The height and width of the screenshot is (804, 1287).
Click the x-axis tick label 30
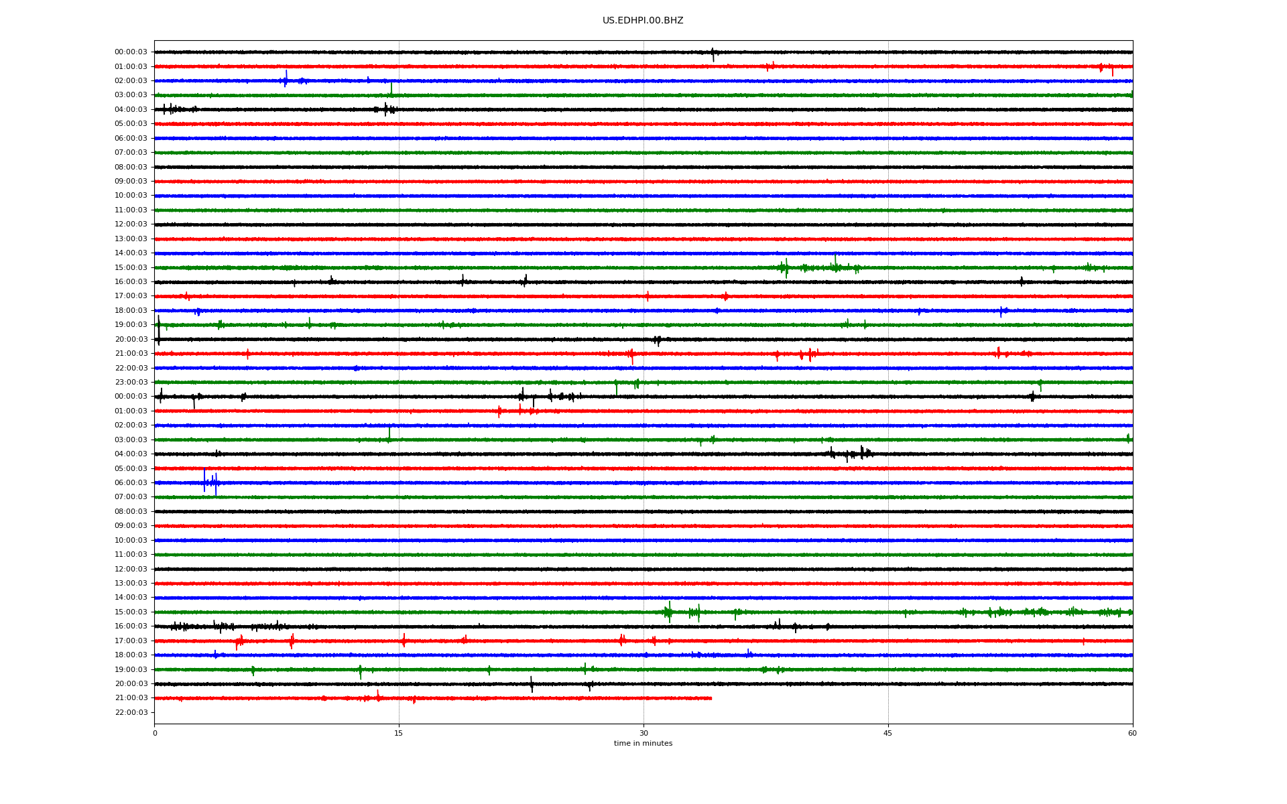643,734
